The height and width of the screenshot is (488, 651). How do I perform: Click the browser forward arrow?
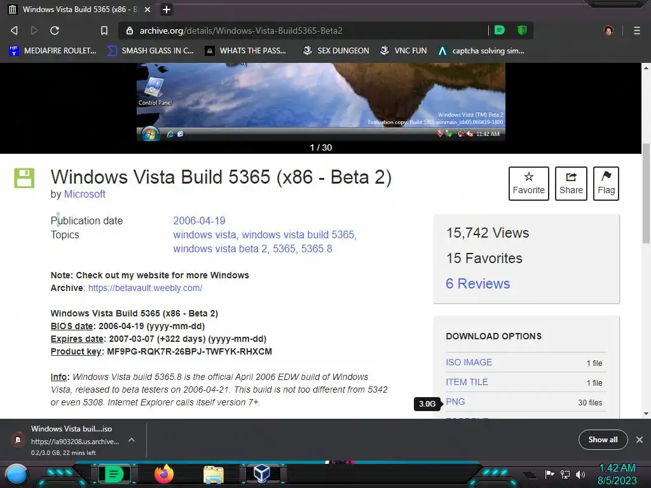(x=34, y=30)
